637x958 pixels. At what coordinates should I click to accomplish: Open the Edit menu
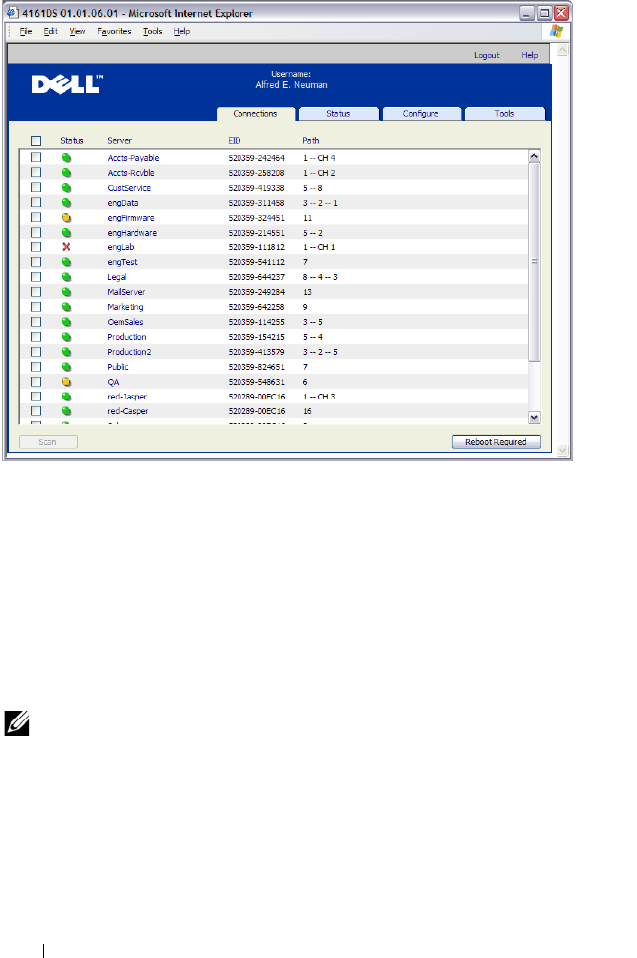tap(51, 31)
